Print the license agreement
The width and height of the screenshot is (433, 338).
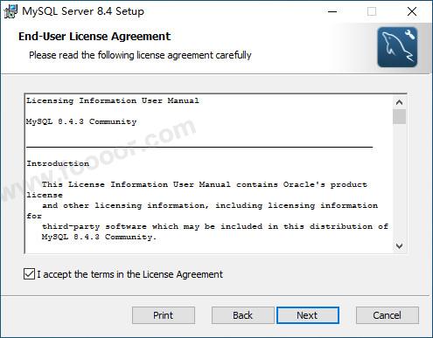pos(164,315)
